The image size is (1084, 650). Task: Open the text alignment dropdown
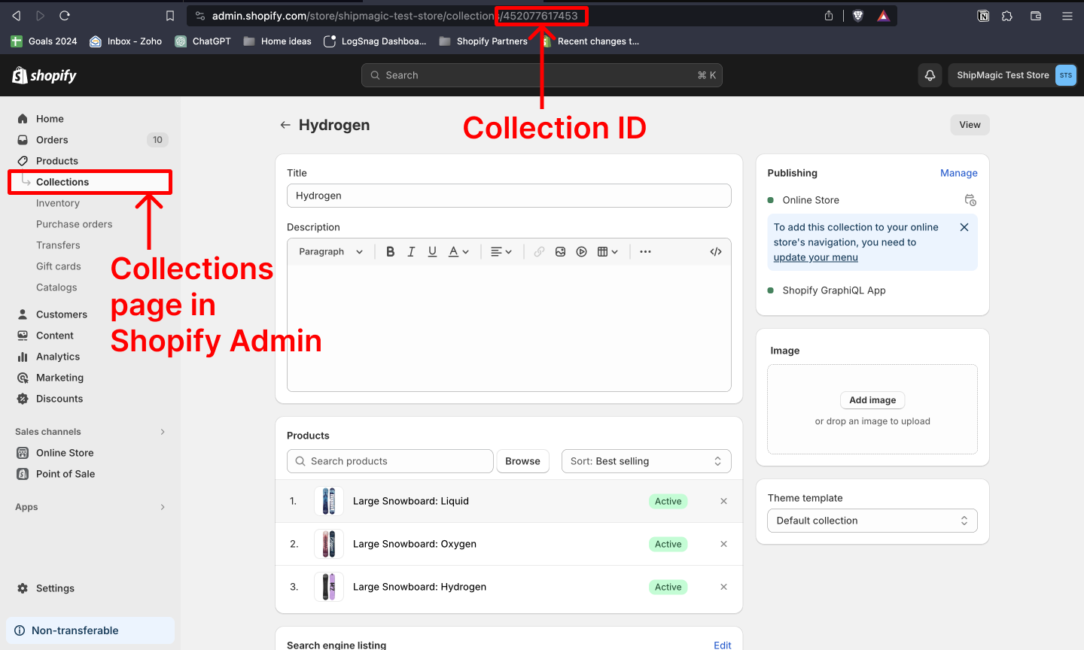pos(501,252)
